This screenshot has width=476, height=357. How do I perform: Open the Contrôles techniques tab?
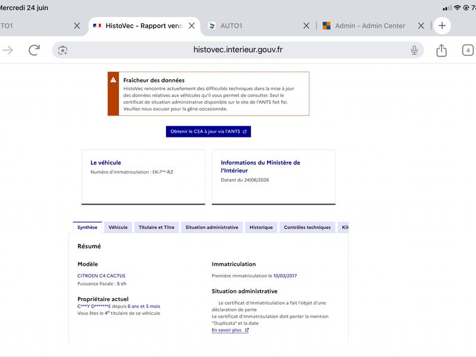(x=307, y=227)
